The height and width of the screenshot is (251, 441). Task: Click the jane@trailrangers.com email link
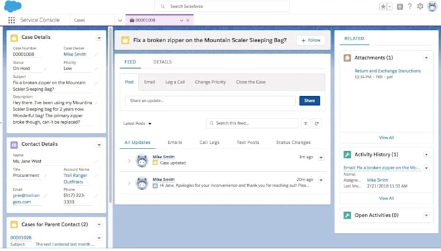[x=26, y=198]
